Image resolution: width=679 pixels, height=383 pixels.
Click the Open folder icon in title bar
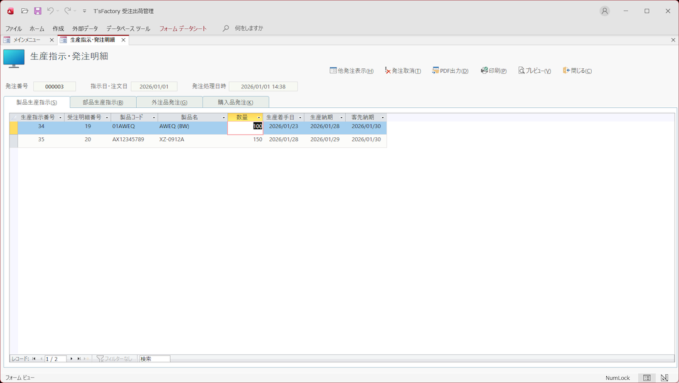click(x=24, y=11)
